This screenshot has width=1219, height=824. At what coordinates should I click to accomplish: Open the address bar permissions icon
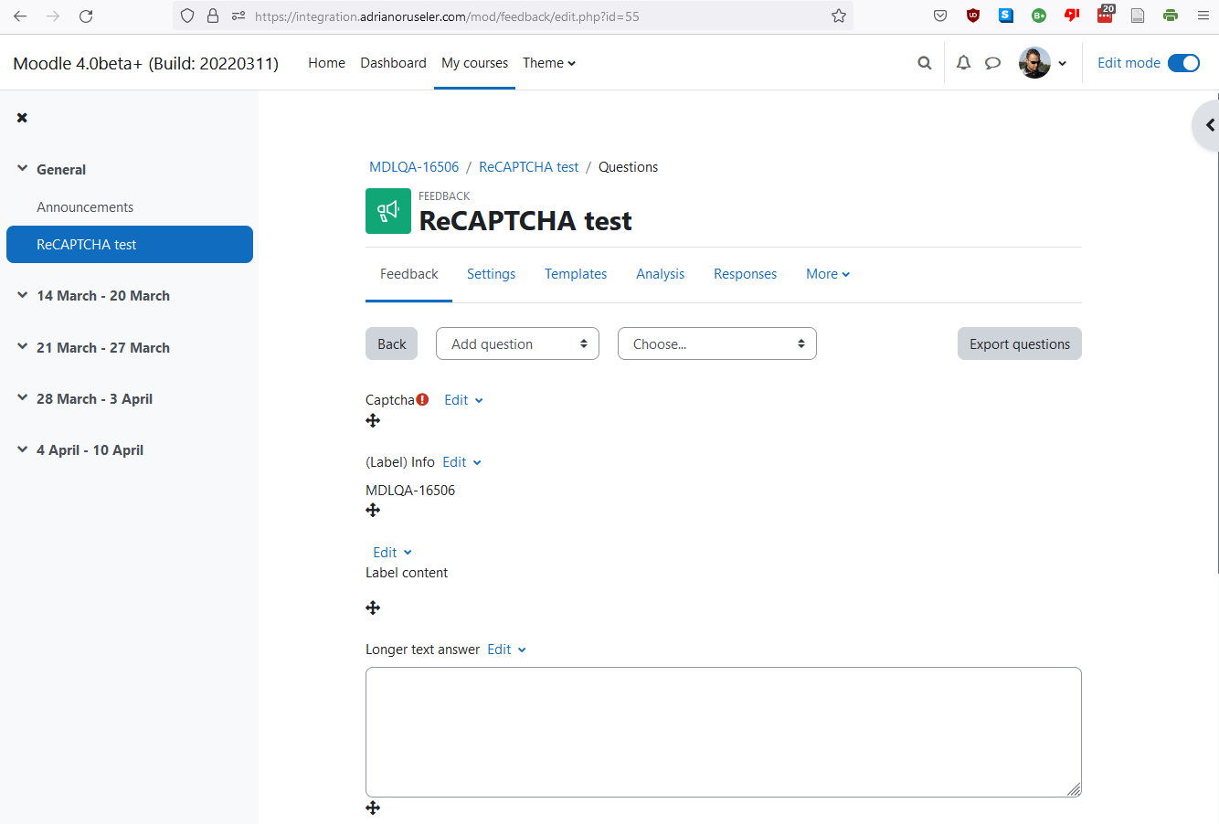(238, 16)
